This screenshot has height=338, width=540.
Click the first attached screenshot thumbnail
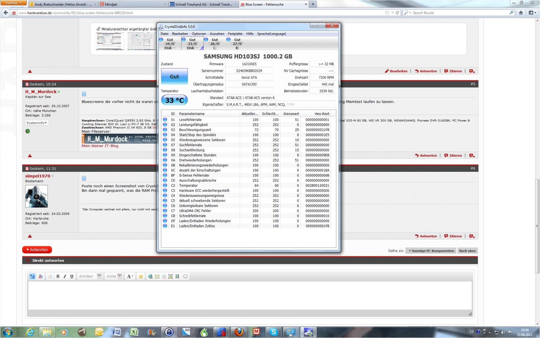click(x=110, y=41)
